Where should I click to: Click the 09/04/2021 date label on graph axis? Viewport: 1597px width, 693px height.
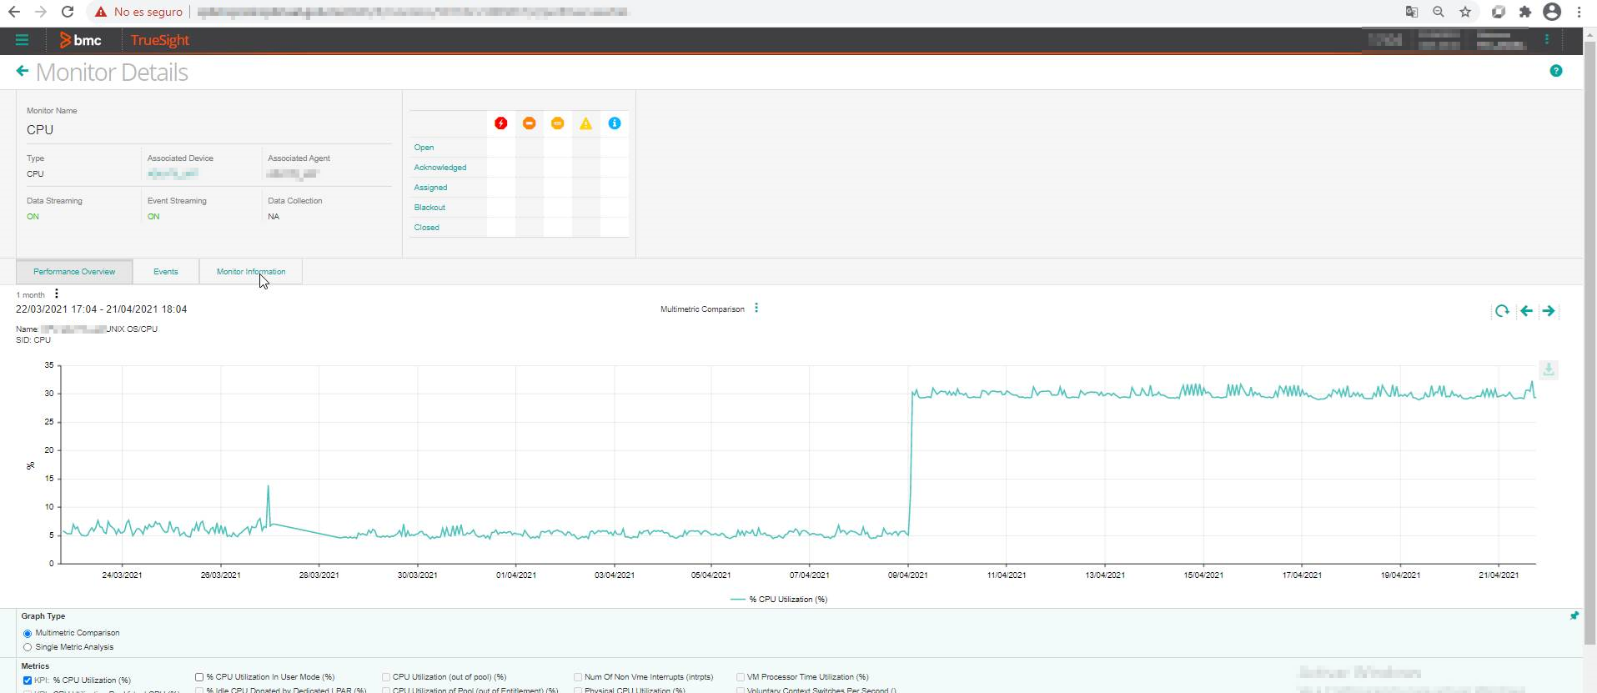[908, 575]
